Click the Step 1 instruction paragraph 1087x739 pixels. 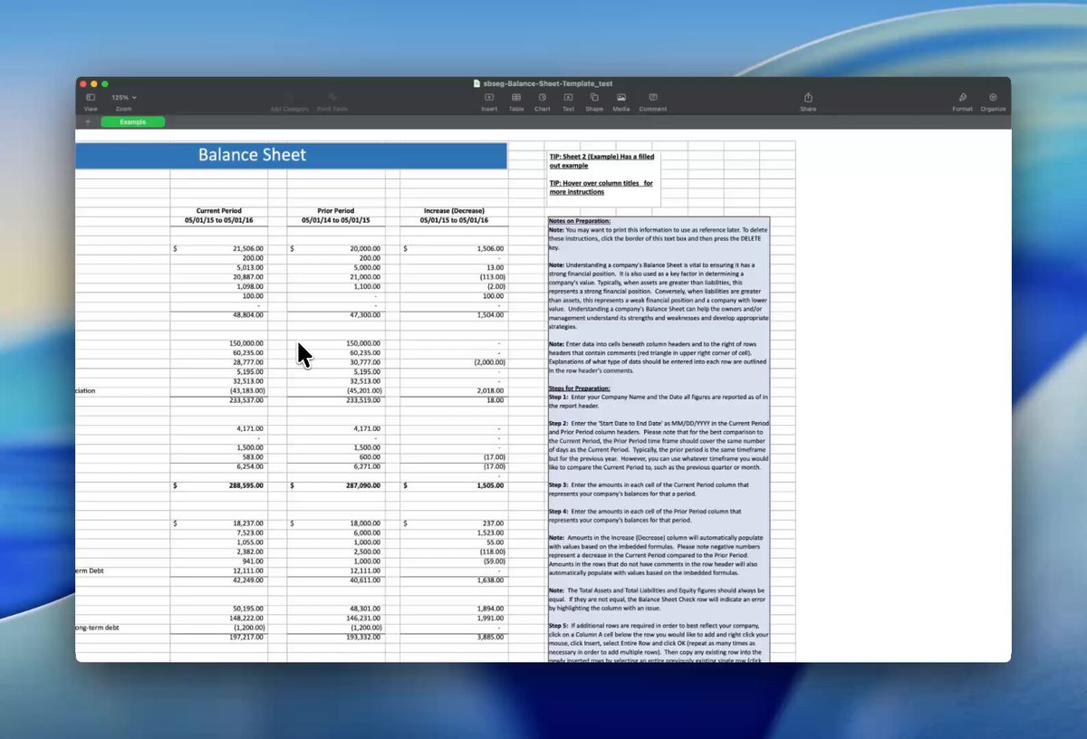658,400
